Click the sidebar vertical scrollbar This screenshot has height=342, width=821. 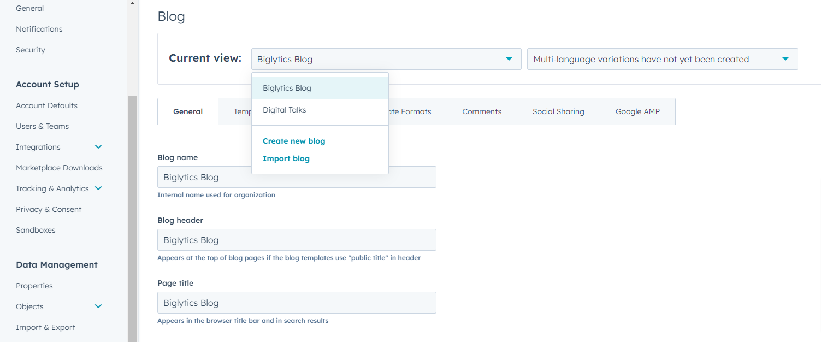click(x=132, y=219)
